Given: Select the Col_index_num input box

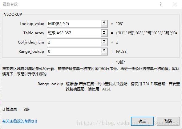Looking at the screenshot, I should [x=74, y=42].
